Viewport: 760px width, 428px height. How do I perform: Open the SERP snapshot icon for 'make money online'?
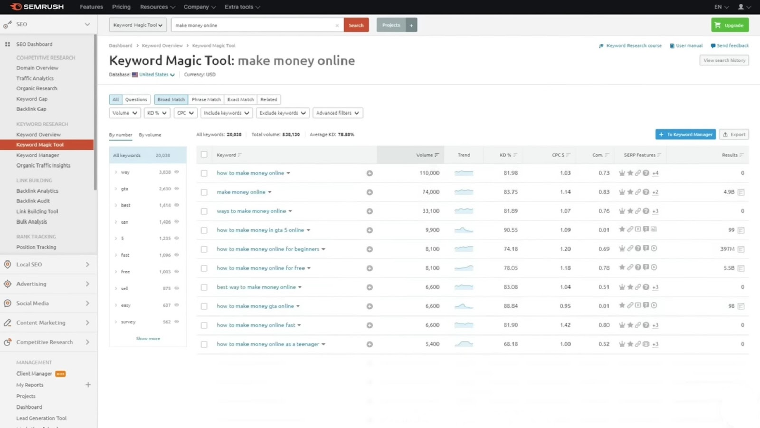(x=741, y=192)
